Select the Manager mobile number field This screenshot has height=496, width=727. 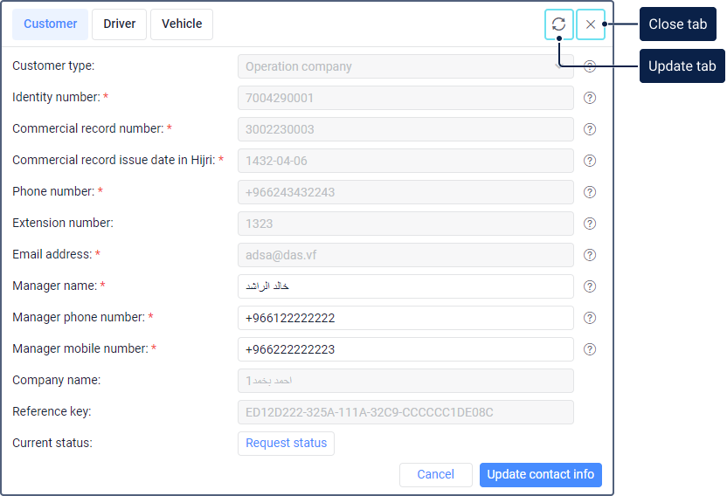point(405,349)
